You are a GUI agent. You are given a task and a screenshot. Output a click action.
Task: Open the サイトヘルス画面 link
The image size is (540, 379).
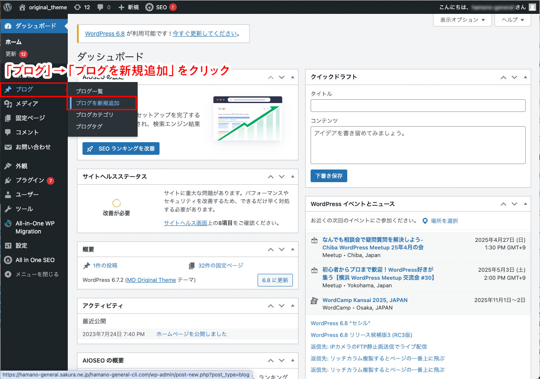186,223
